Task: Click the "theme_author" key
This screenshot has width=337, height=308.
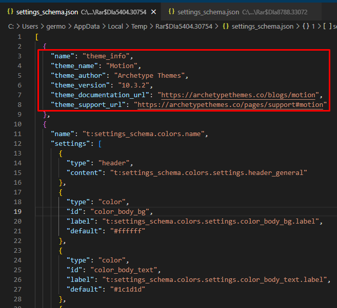Action: 78,75
